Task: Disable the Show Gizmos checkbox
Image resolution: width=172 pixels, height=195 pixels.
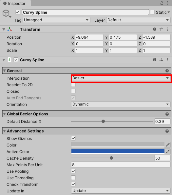Action: coord(73,138)
